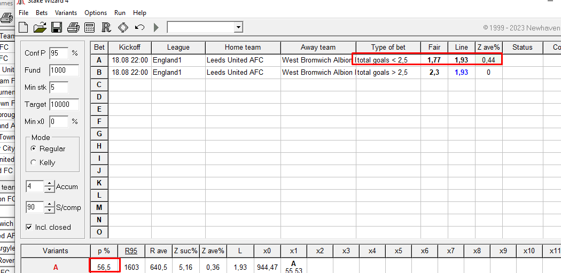The width and height of the screenshot is (561, 273).
Task: Click the Home team column header
Action: [243, 47]
